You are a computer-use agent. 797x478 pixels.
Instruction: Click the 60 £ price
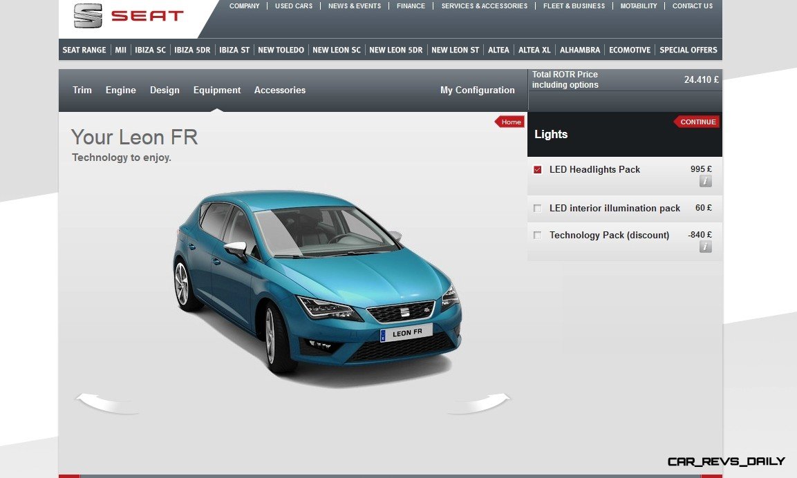[704, 208]
